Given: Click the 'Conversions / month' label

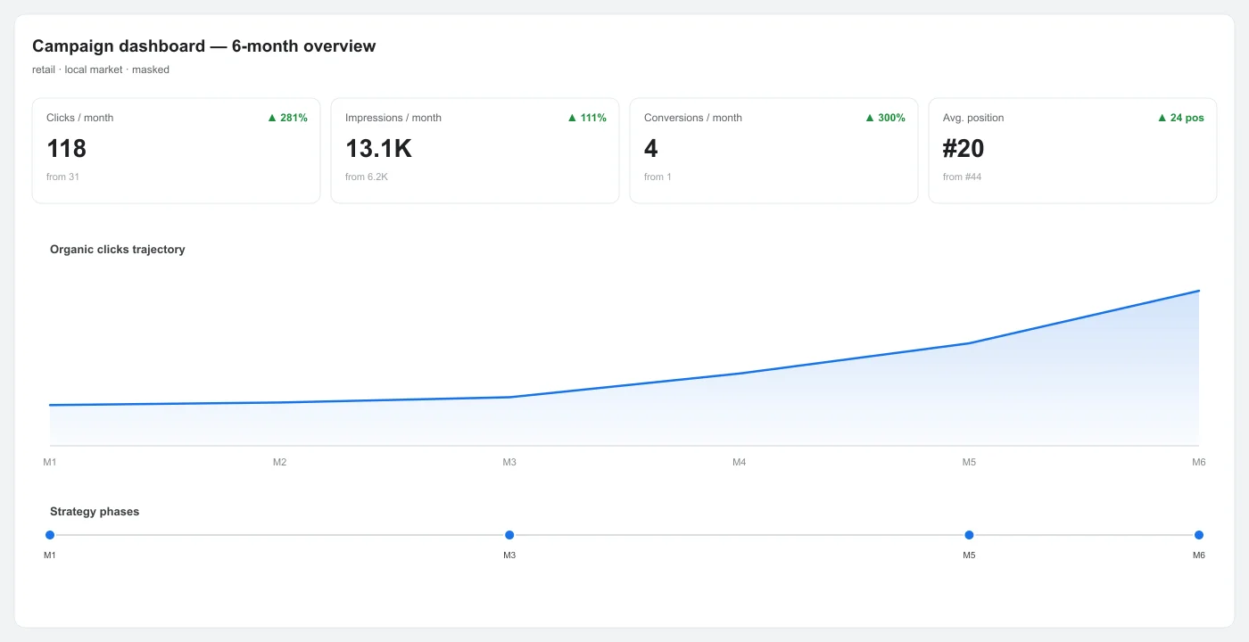Looking at the screenshot, I should point(693,118).
